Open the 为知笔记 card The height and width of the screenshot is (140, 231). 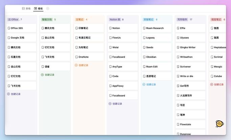(89, 47)
